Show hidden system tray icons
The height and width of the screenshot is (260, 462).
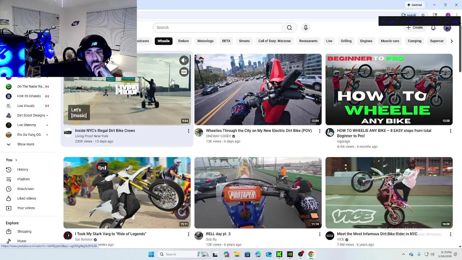tap(404, 254)
